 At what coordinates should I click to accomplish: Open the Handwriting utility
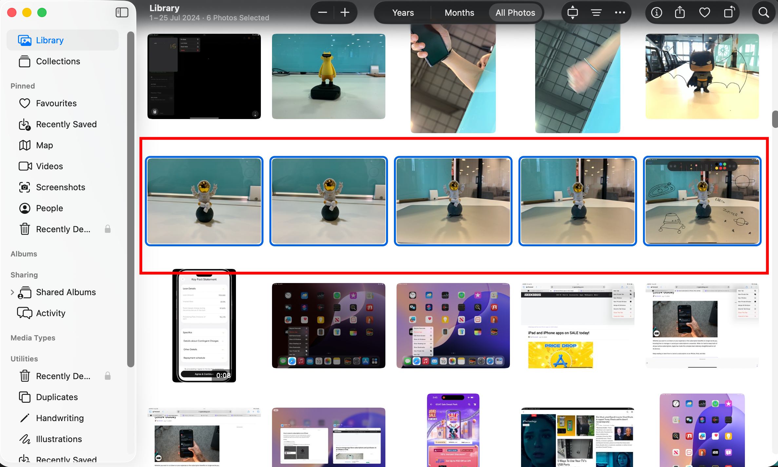[x=63, y=418]
